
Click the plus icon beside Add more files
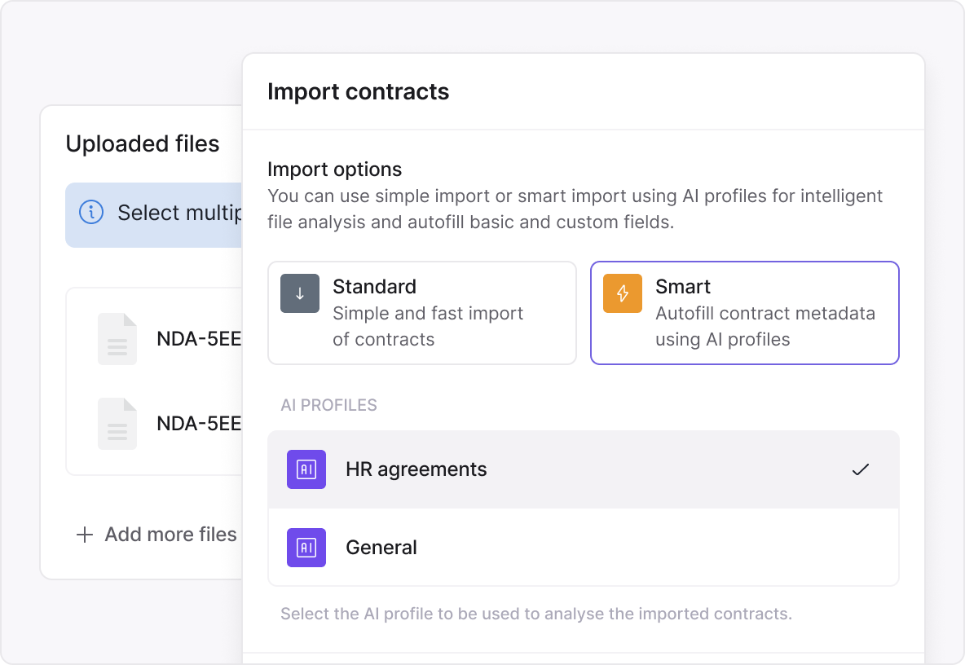pyautogui.click(x=84, y=535)
